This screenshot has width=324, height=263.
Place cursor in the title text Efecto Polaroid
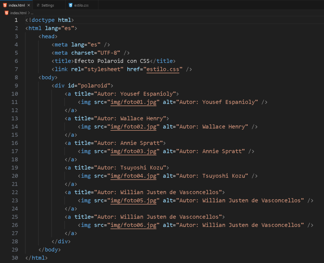click(99, 61)
